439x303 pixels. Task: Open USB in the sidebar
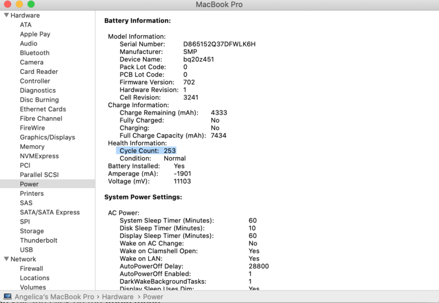click(26, 250)
